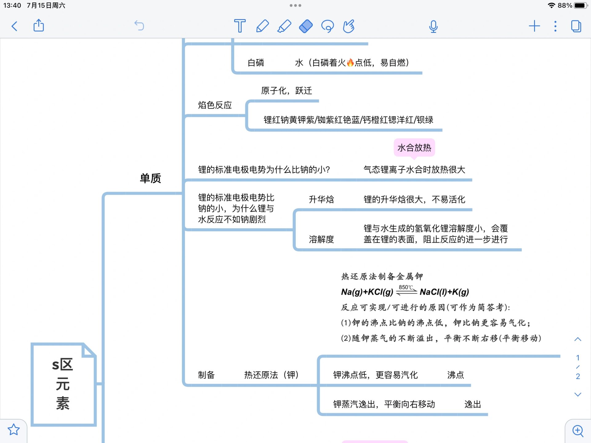Select the 原子化，跃迁 node
This screenshot has height=443, width=591.
coord(287,90)
